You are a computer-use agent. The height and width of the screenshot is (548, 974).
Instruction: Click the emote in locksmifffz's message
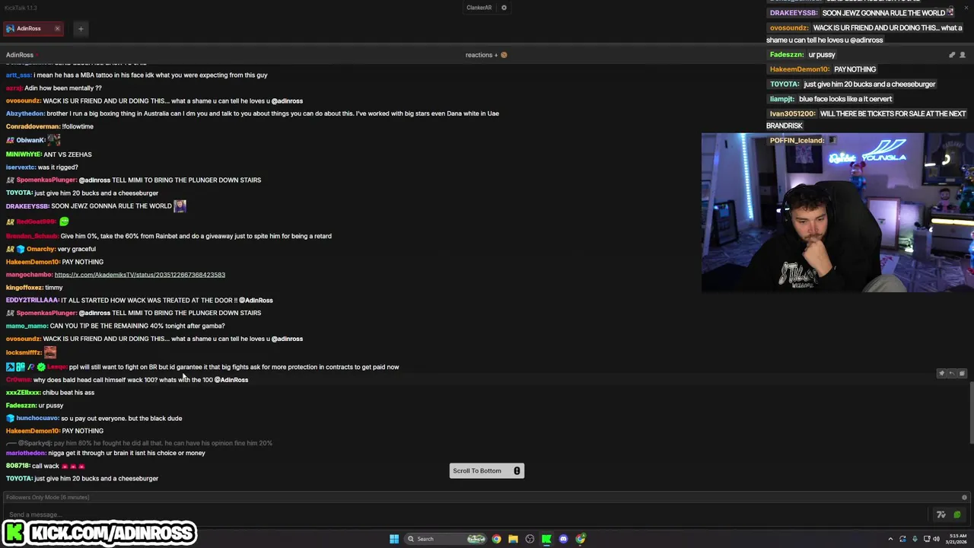(50, 352)
